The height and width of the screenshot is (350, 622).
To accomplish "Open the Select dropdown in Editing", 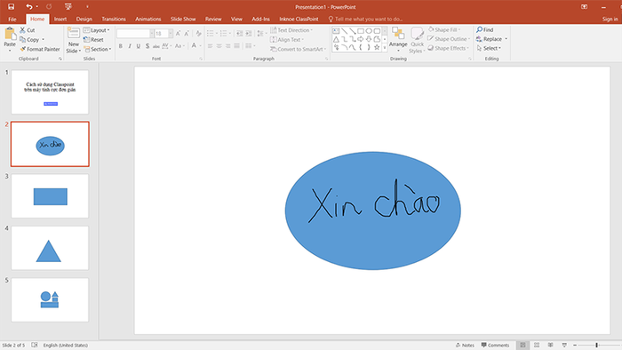I will click(x=489, y=48).
